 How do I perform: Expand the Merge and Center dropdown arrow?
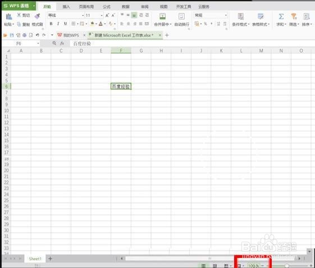[171, 25]
